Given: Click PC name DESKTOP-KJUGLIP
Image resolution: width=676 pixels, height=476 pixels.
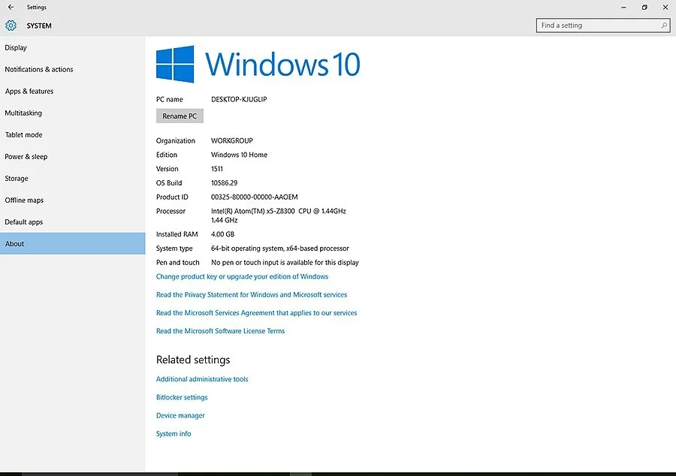Looking at the screenshot, I should (x=239, y=99).
